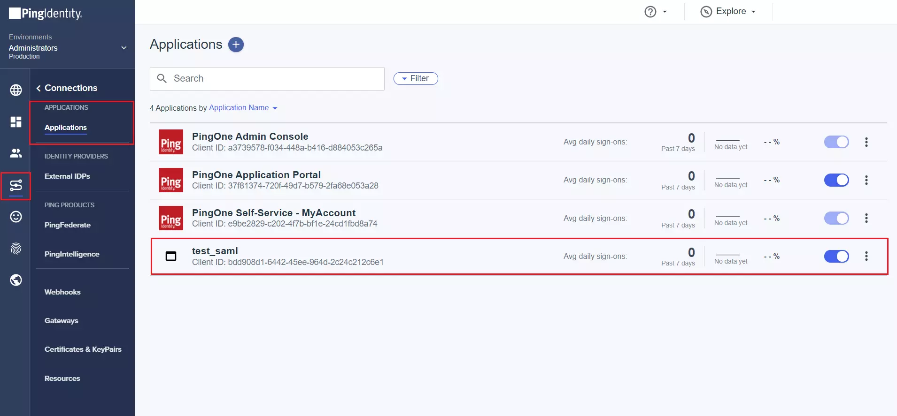
Task: Open more options for PingOne Application Portal
Action: [866, 180]
